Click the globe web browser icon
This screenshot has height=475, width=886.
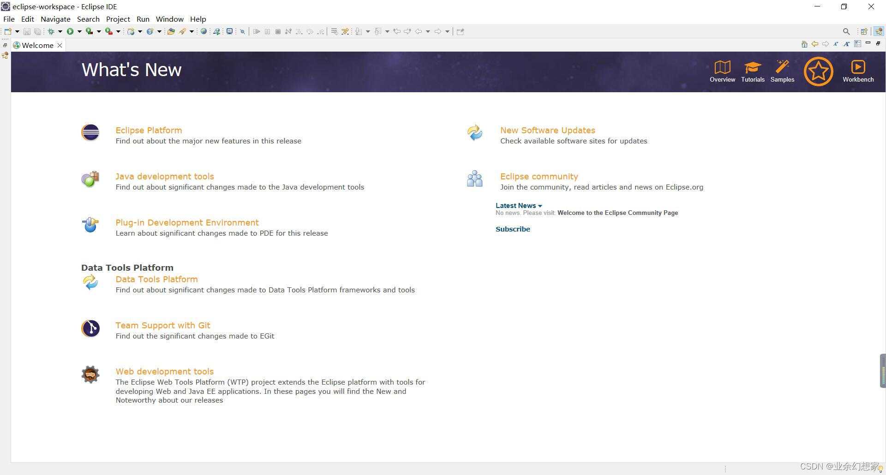pyautogui.click(x=204, y=31)
